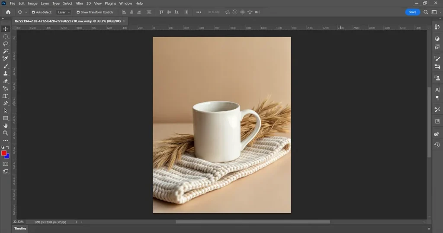Go to the Home screen
This screenshot has height=233, width=443.
8,12
